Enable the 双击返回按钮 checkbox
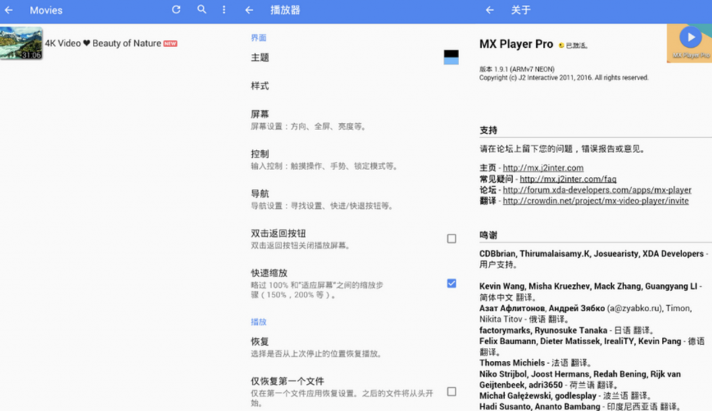The image size is (712, 411). coord(451,239)
